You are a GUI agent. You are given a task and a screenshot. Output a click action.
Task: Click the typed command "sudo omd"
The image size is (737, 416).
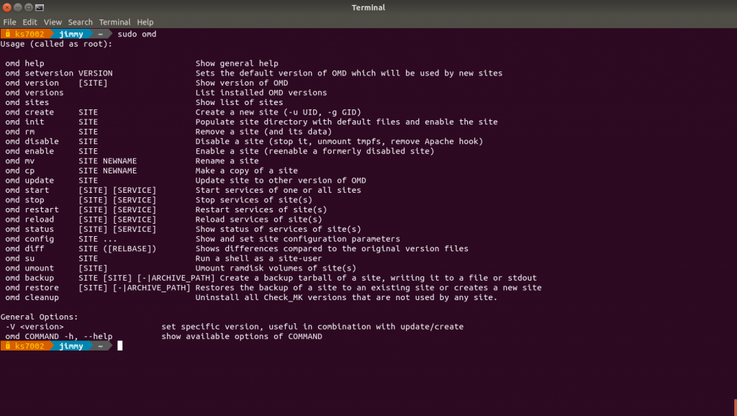[x=137, y=34]
